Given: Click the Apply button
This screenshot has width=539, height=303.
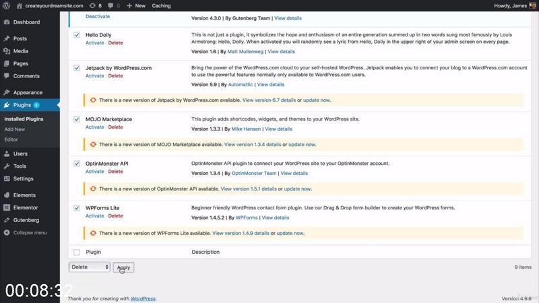Looking at the screenshot, I should tap(123, 267).
